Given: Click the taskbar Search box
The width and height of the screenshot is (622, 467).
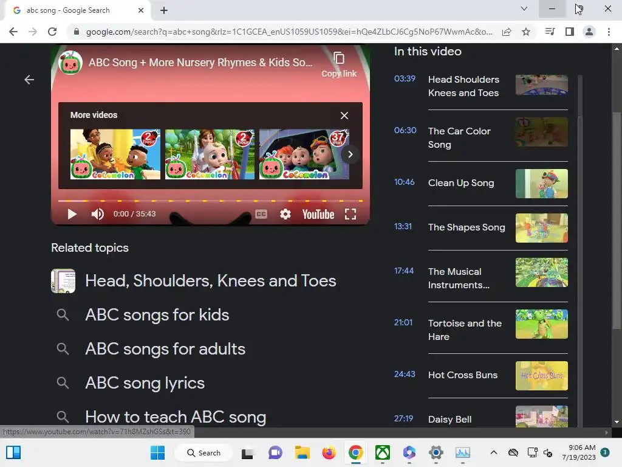Looking at the screenshot, I should point(204,452).
